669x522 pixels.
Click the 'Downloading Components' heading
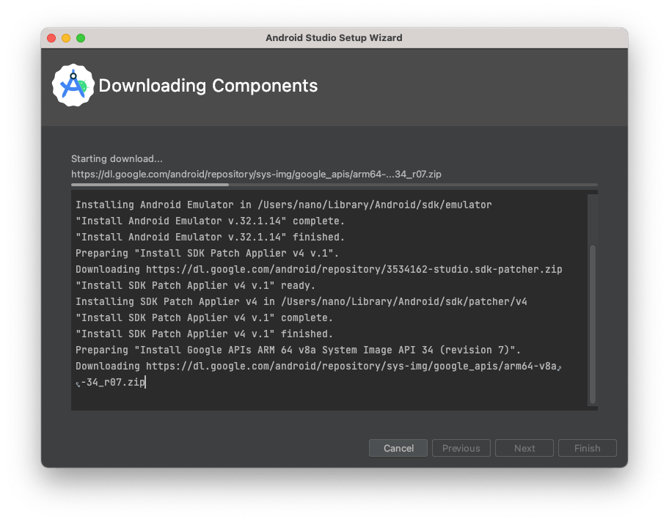click(208, 86)
